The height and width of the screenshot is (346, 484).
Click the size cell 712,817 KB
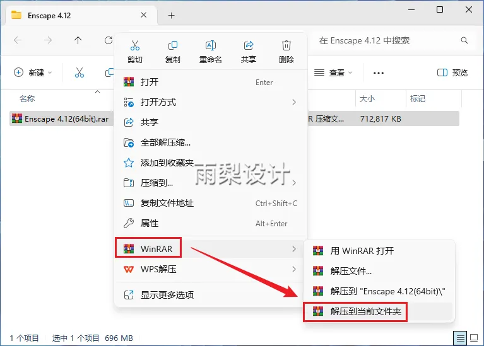pos(381,118)
